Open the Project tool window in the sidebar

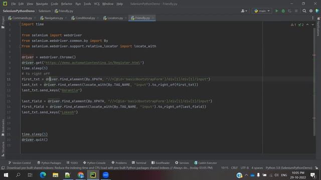tap(3, 22)
